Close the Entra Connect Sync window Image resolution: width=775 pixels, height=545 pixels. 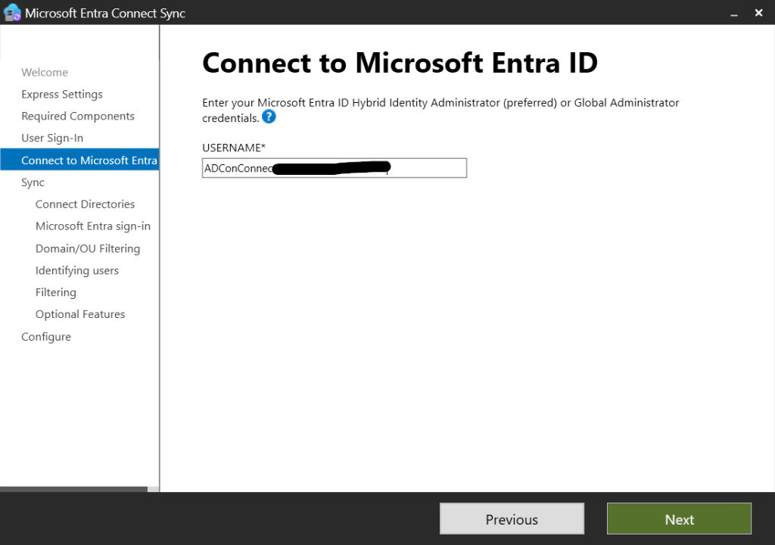coord(758,13)
